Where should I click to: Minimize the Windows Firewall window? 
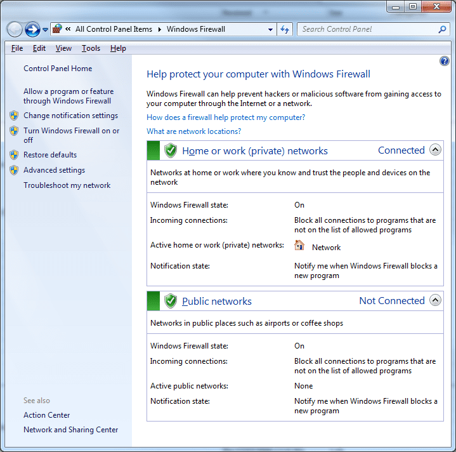click(x=396, y=7)
